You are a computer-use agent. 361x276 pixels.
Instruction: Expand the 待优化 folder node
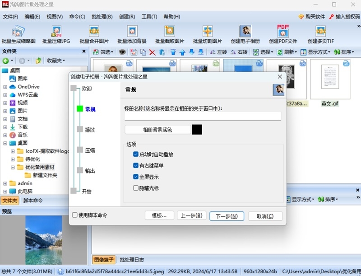[x=13, y=159]
